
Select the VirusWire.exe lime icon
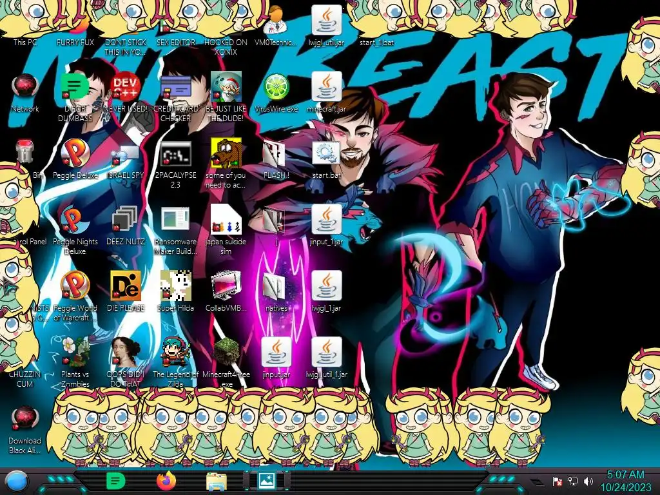point(276,87)
